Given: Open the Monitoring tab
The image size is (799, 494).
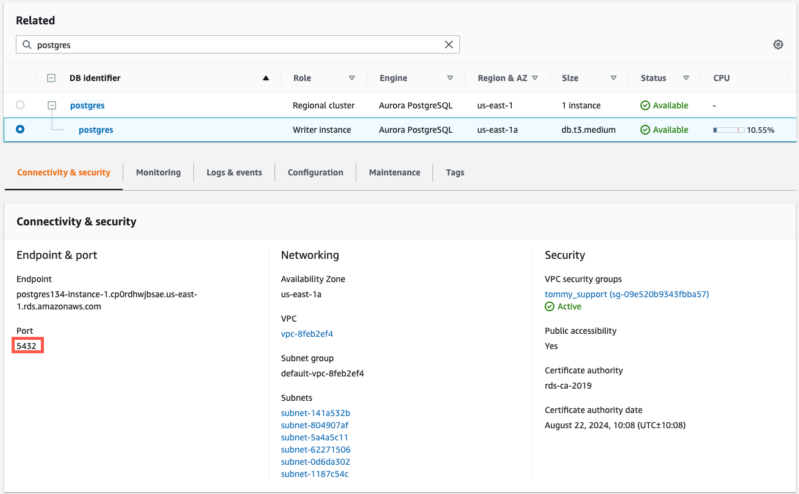Looking at the screenshot, I should click(159, 172).
